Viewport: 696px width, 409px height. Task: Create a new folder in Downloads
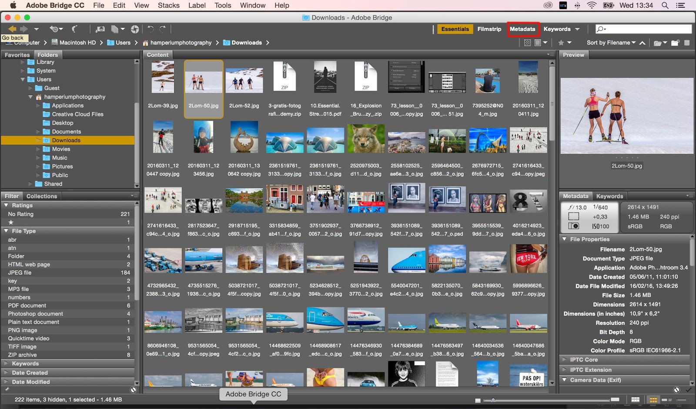point(675,43)
